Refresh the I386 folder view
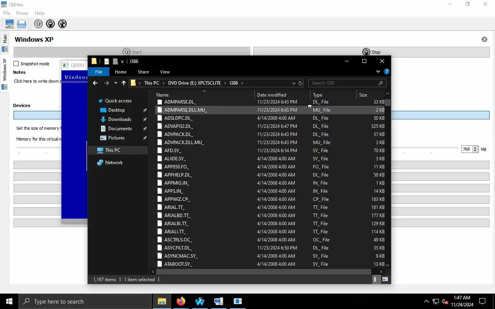The width and height of the screenshot is (495, 309). pos(300,83)
